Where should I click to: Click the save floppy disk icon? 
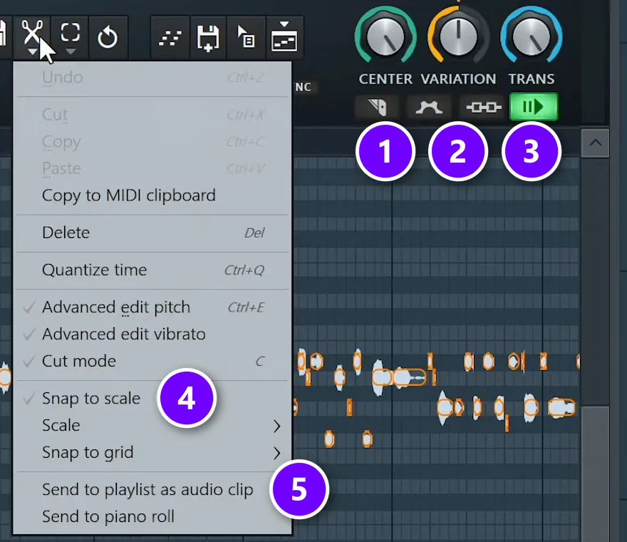click(x=208, y=38)
